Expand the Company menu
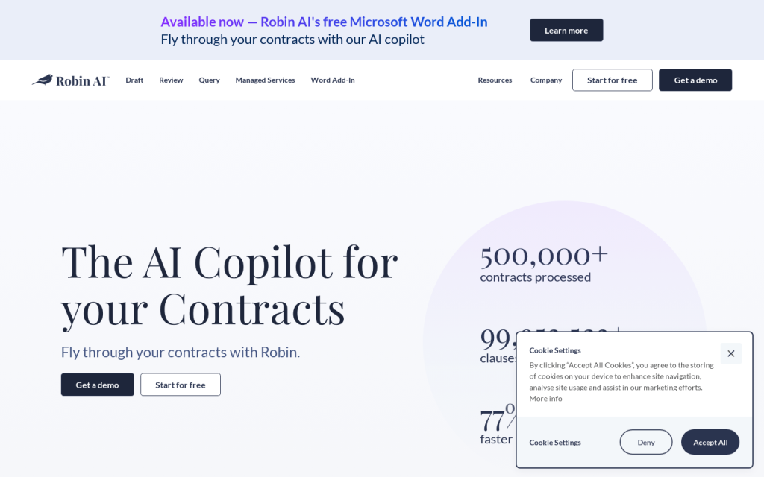 (546, 80)
